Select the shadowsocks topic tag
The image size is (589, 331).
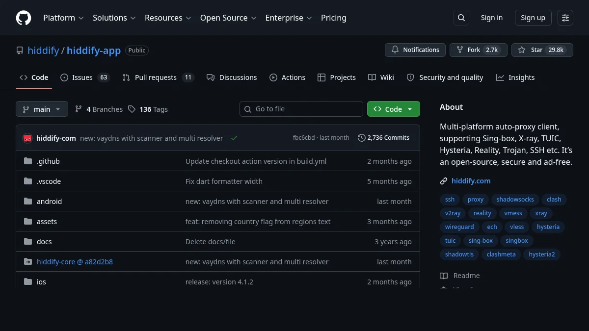[x=515, y=200]
